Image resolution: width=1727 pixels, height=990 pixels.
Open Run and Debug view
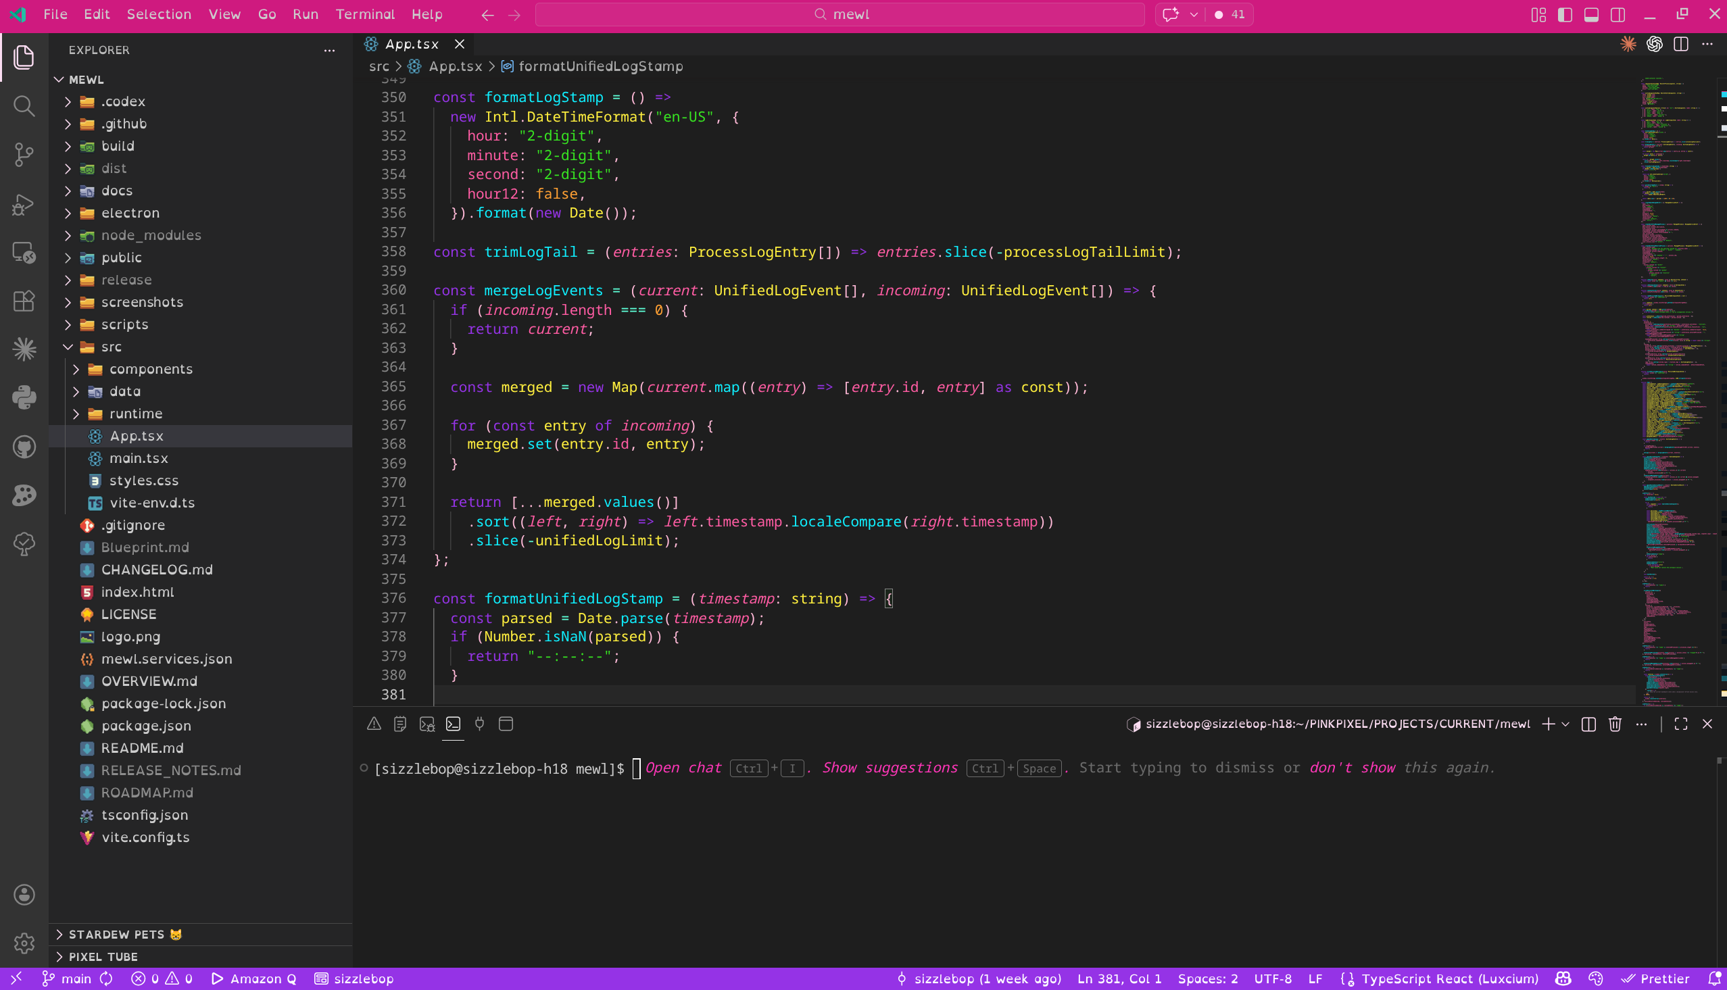tap(24, 204)
